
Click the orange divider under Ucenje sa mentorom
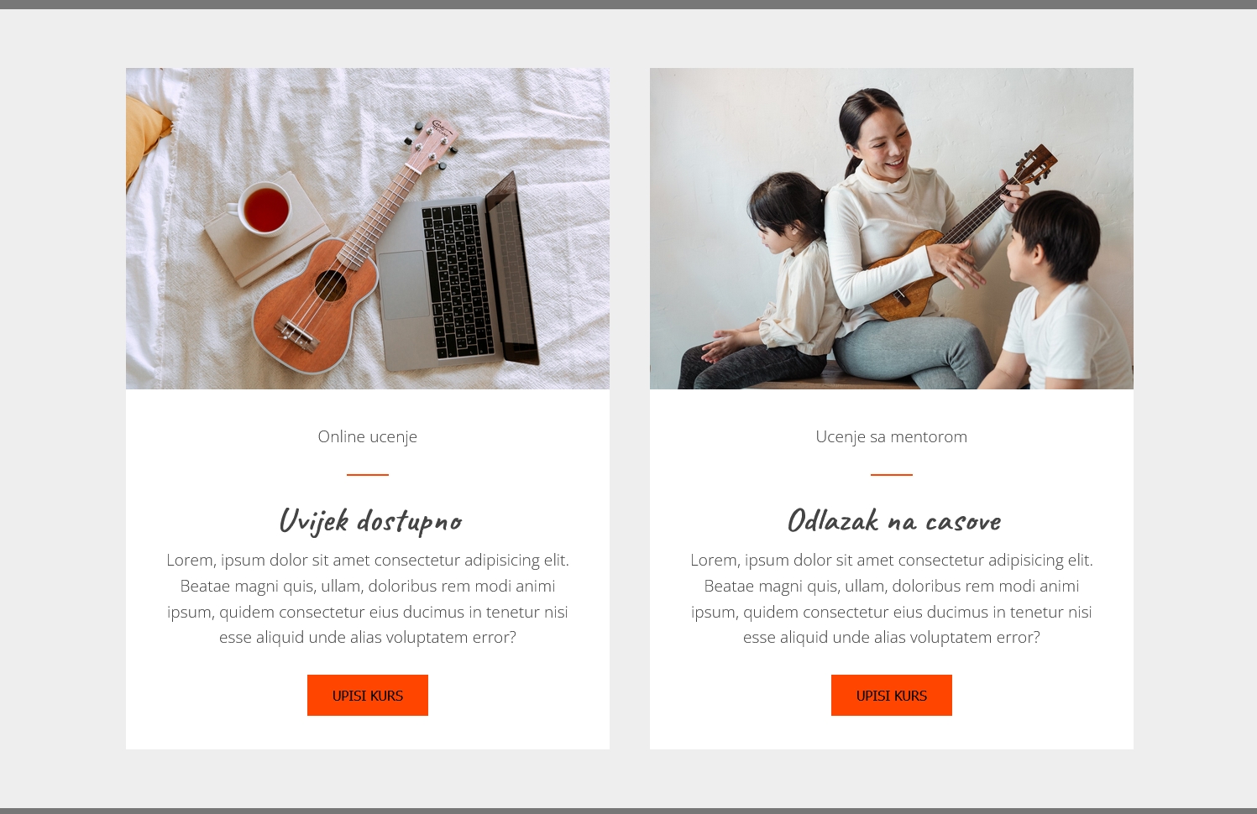pyautogui.click(x=892, y=474)
